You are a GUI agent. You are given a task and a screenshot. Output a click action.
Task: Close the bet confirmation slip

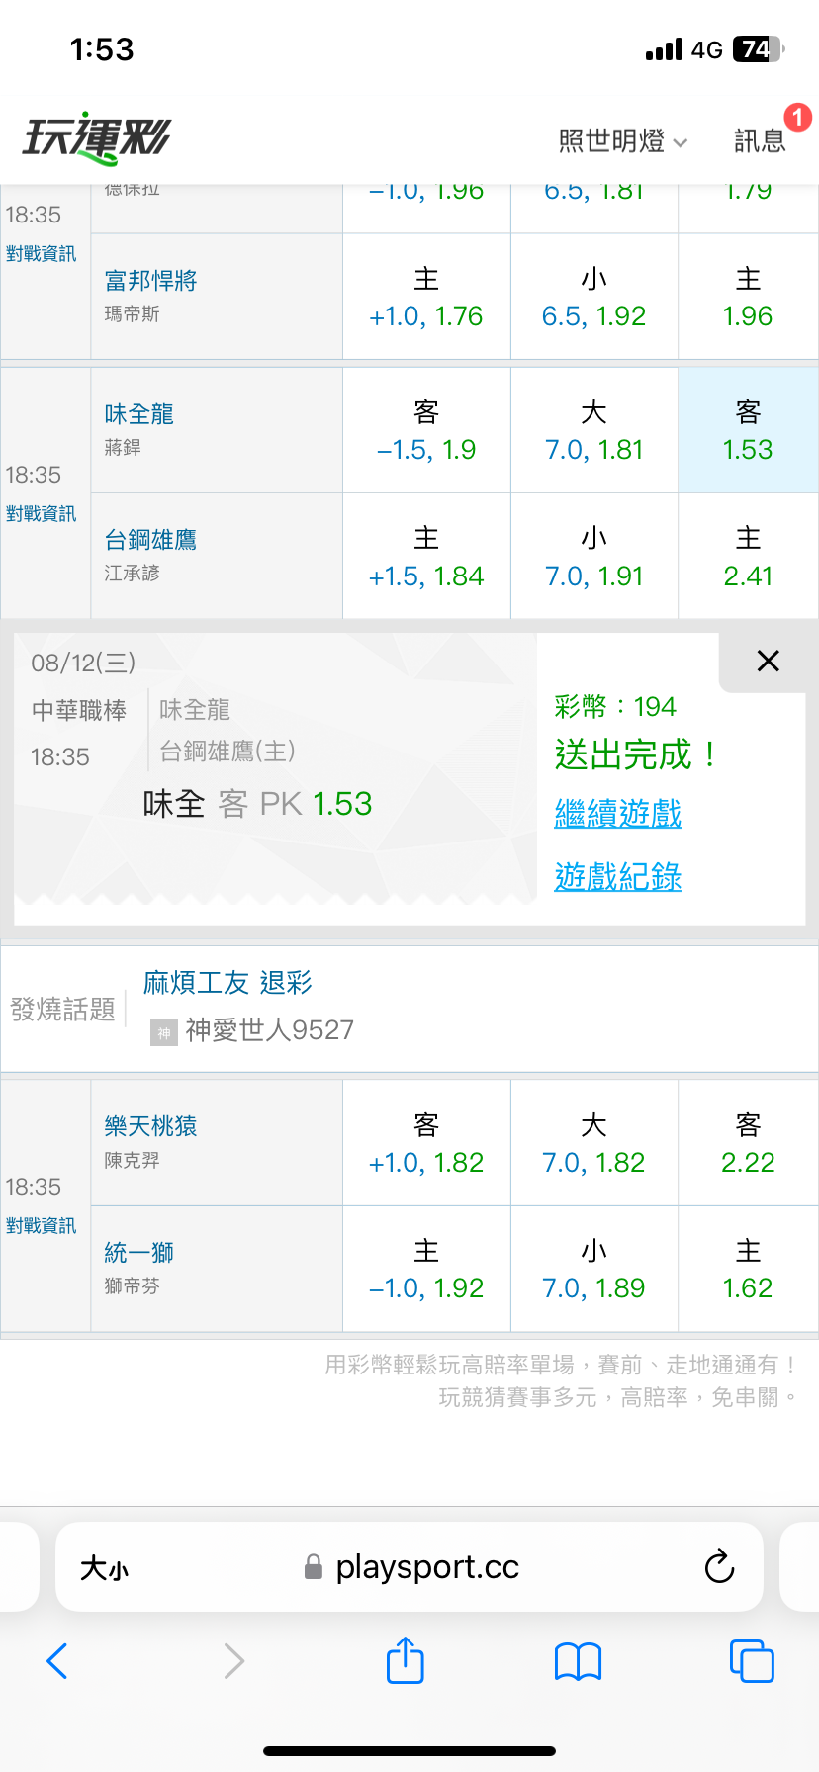768,662
